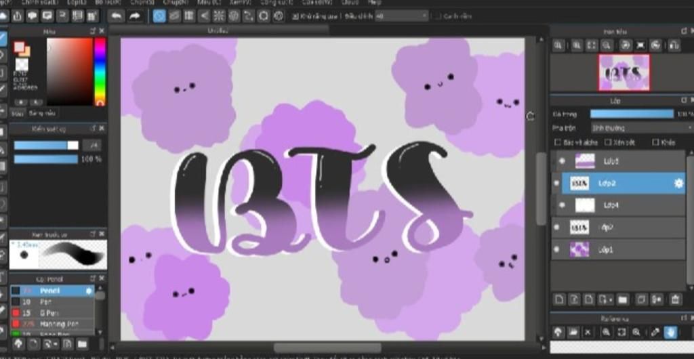The height and width of the screenshot is (359, 694).
Task: Open snap settings gear in top toolbar
Action: coord(279,16)
